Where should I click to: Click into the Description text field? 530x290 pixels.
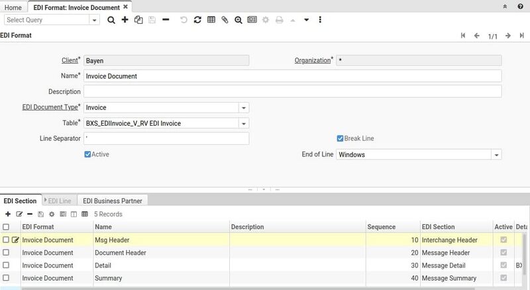click(291, 91)
